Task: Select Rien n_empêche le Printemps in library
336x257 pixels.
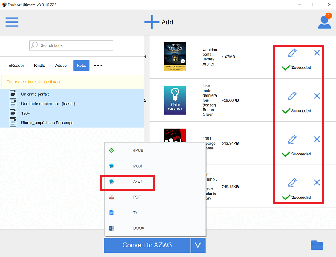Action: pyautogui.click(x=72, y=123)
